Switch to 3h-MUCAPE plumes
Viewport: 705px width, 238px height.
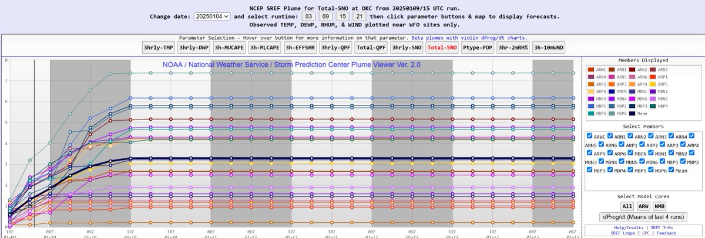229,48
